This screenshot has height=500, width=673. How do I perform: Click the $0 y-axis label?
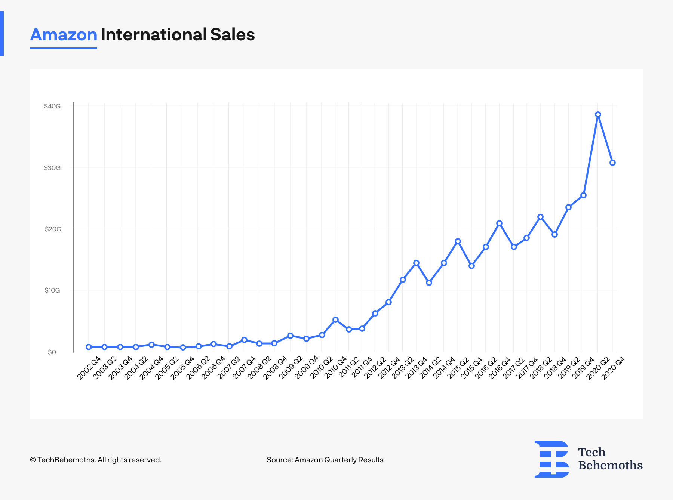click(x=52, y=352)
